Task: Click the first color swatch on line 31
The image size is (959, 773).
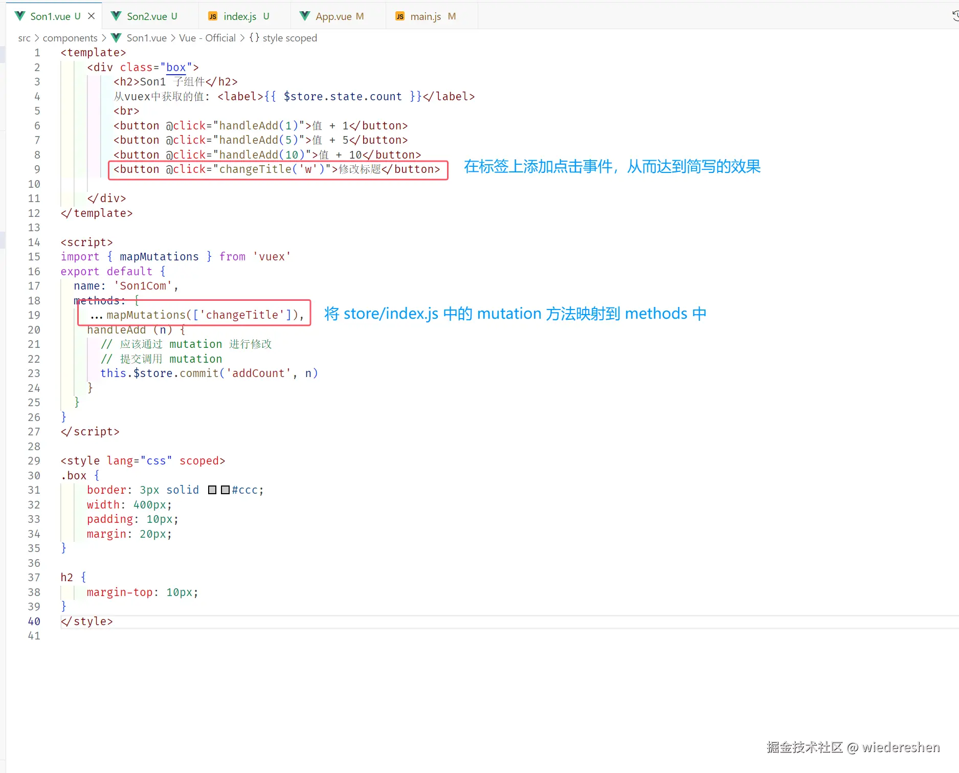Action: 212,490
